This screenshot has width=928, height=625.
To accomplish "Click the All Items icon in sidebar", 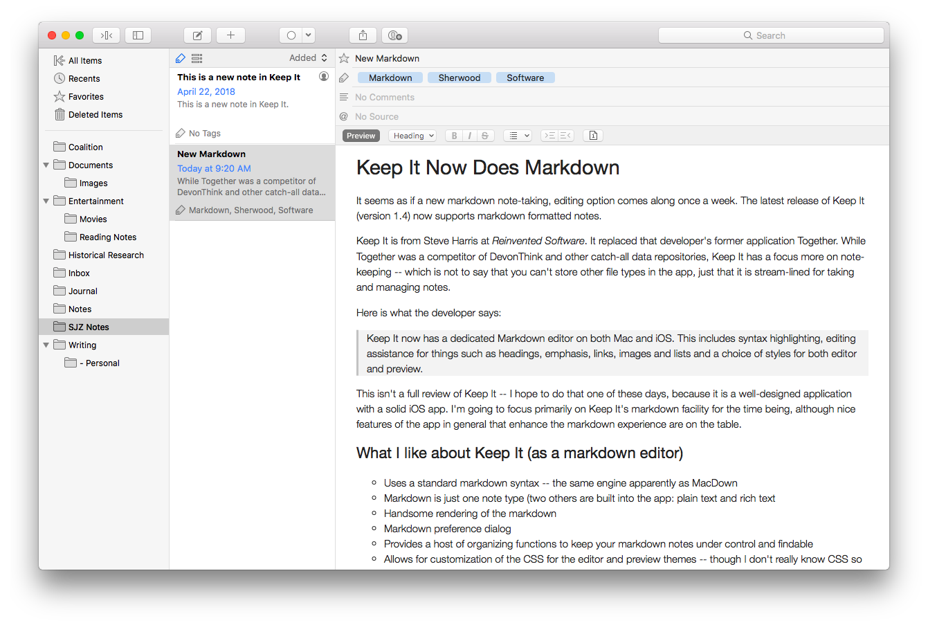I will 60,60.
